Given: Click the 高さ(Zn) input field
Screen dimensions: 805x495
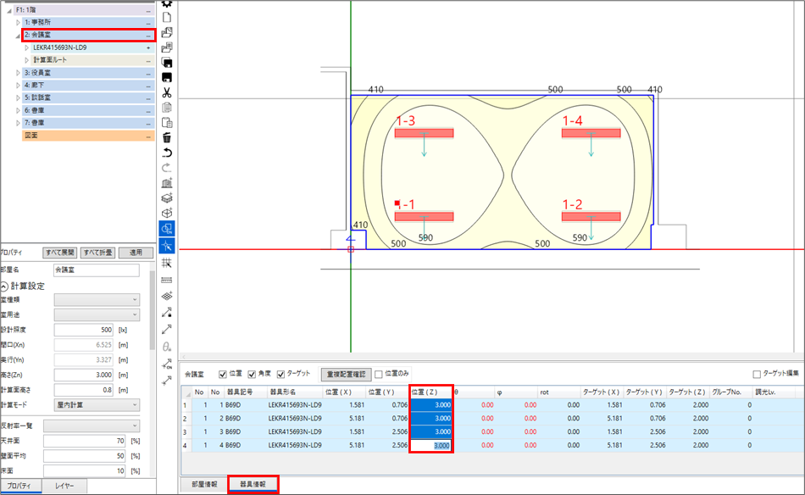Looking at the screenshot, I should 83,375.
